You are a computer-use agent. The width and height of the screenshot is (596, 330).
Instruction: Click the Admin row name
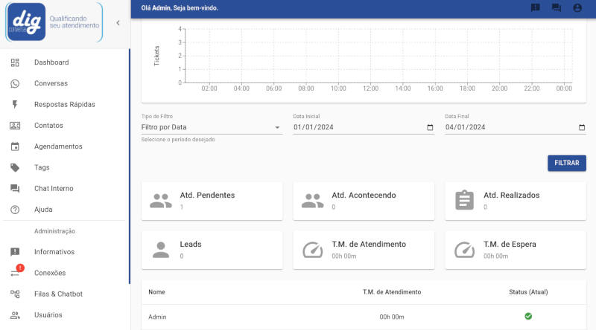point(157,317)
